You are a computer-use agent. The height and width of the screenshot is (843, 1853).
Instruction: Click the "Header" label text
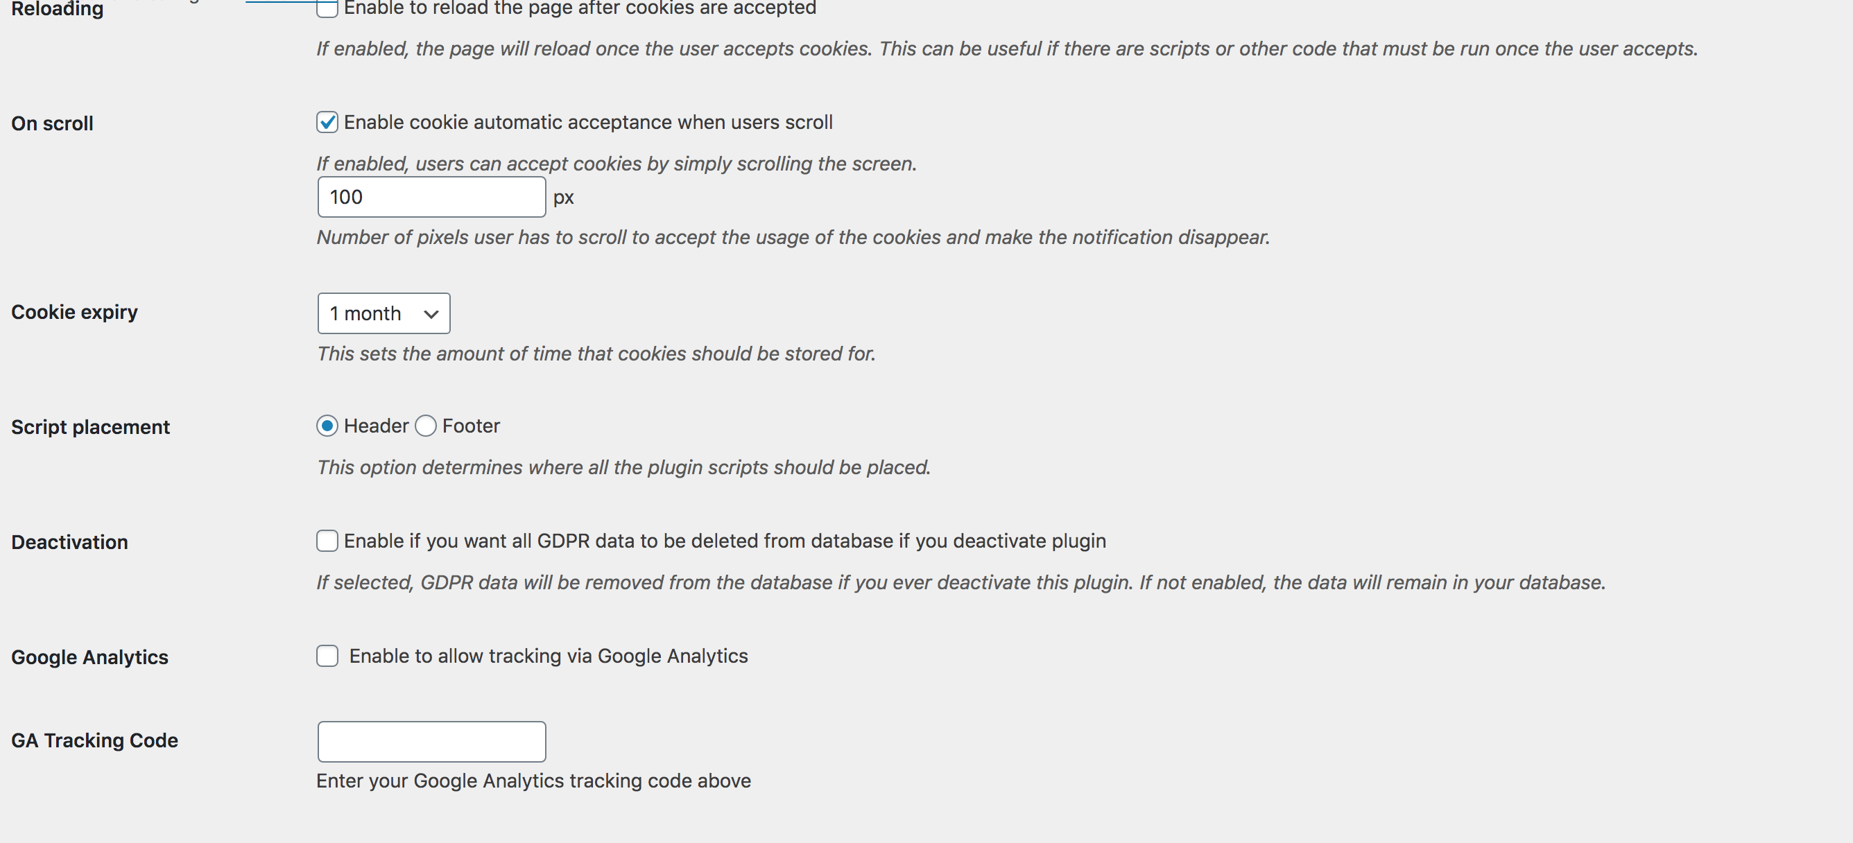[375, 426]
